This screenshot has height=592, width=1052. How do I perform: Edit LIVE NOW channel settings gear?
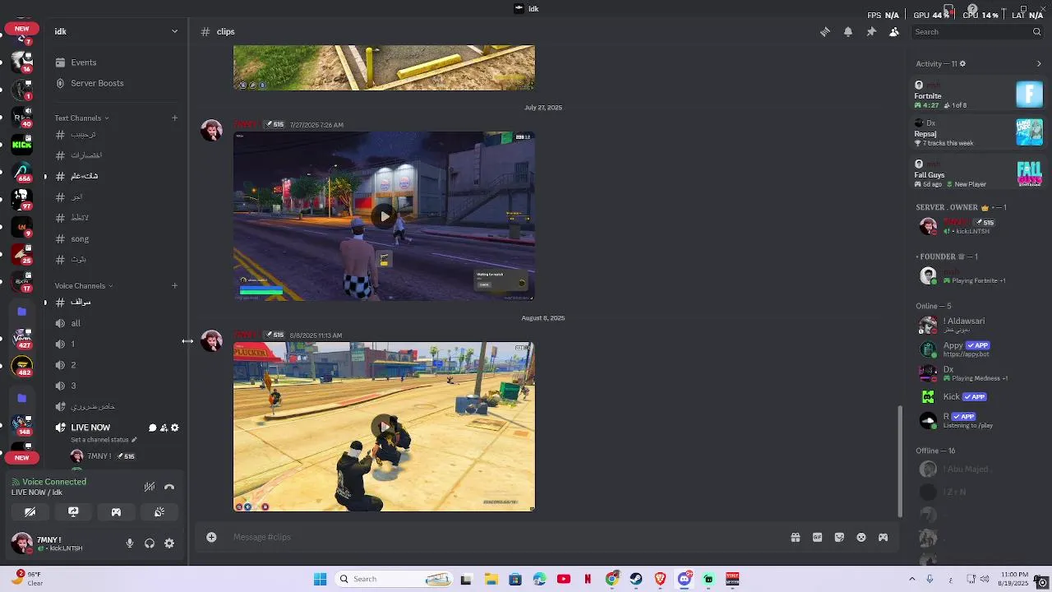pyautogui.click(x=174, y=428)
